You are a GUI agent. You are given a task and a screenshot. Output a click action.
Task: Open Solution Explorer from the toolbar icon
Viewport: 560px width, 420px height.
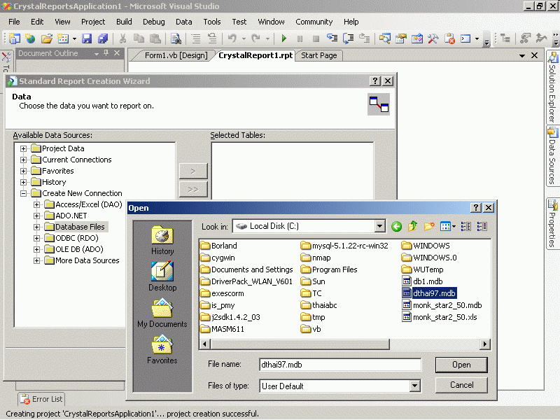[x=384, y=38]
